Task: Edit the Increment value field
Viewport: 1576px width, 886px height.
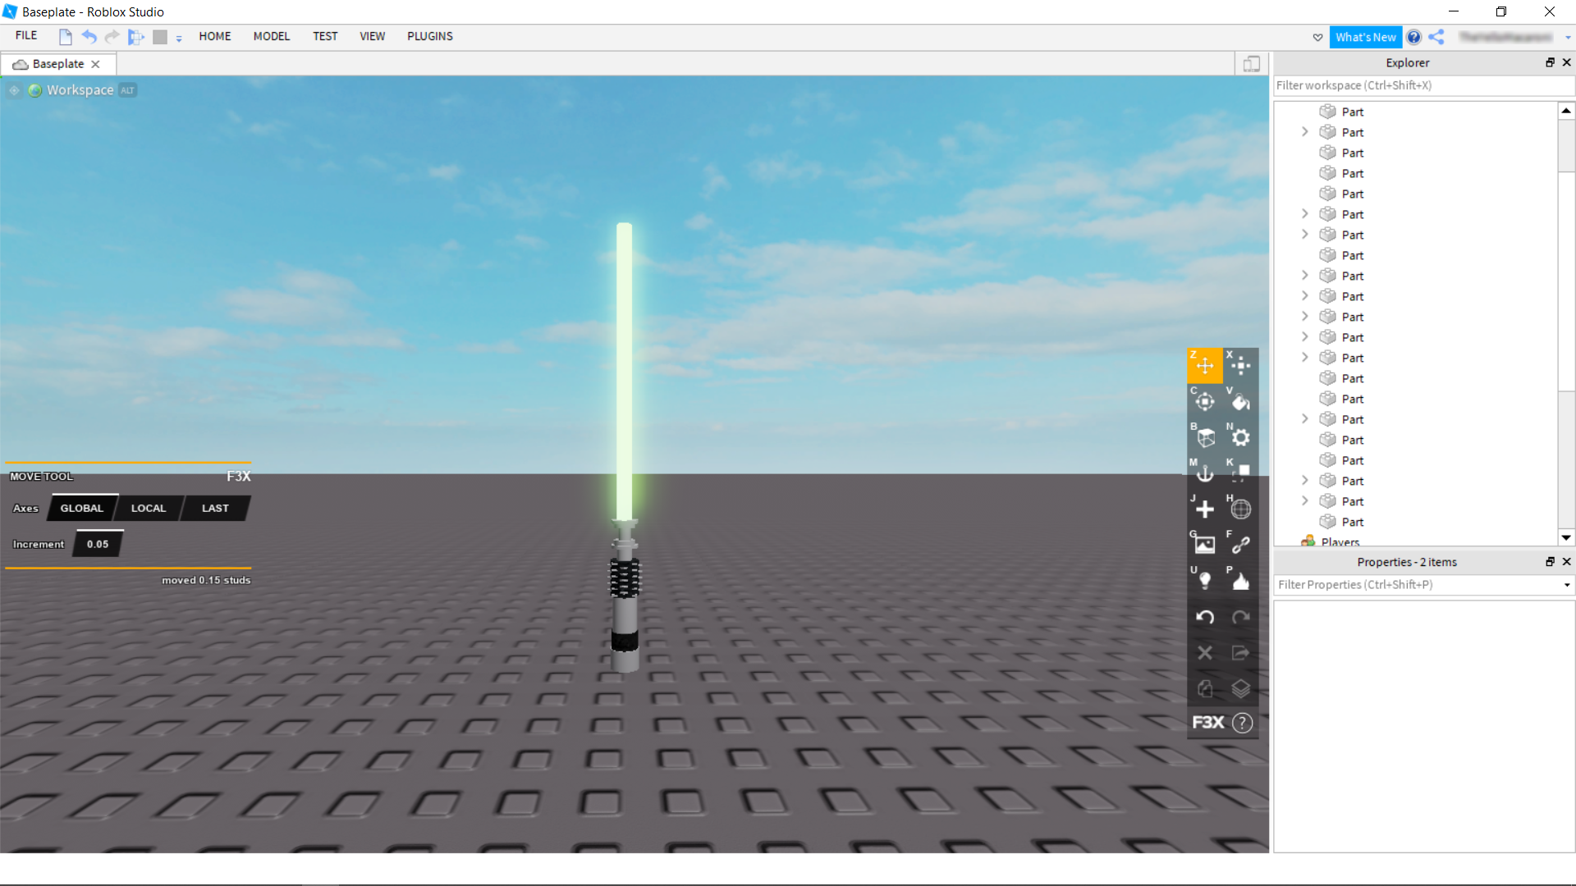Action: pyautogui.click(x=97, y=543)
